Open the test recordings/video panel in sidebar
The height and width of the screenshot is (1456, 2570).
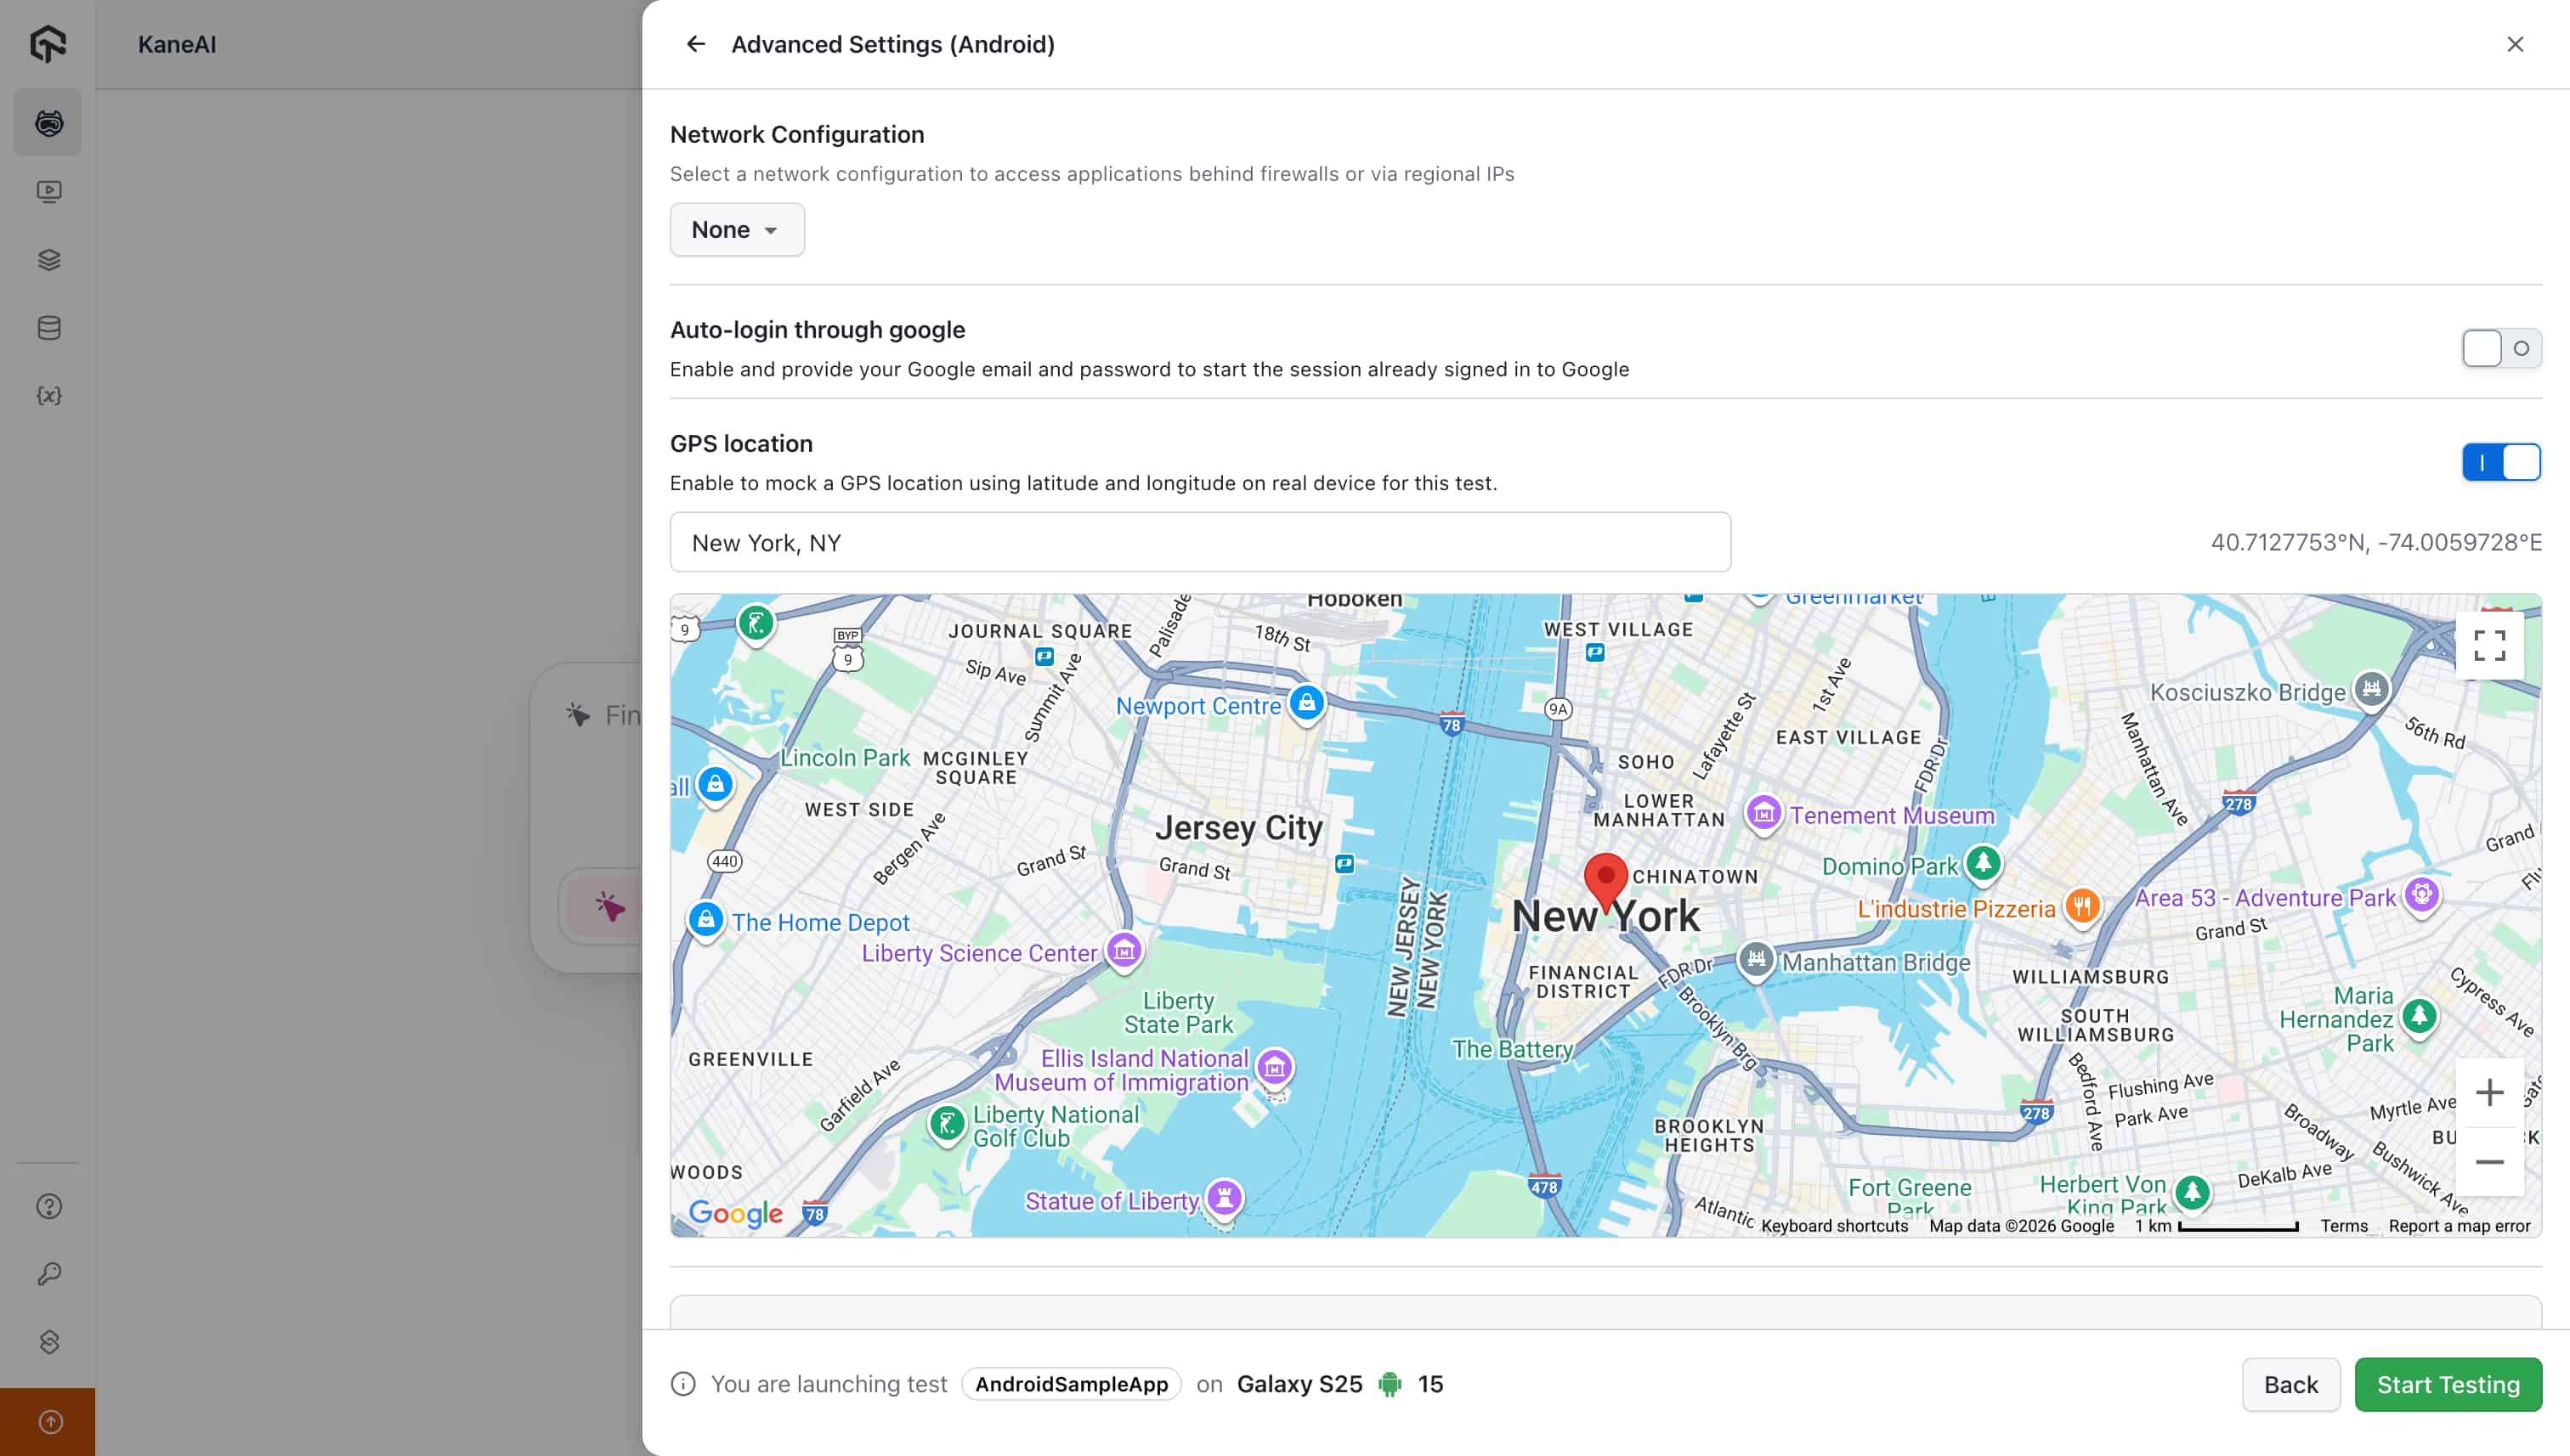[48, 191]
